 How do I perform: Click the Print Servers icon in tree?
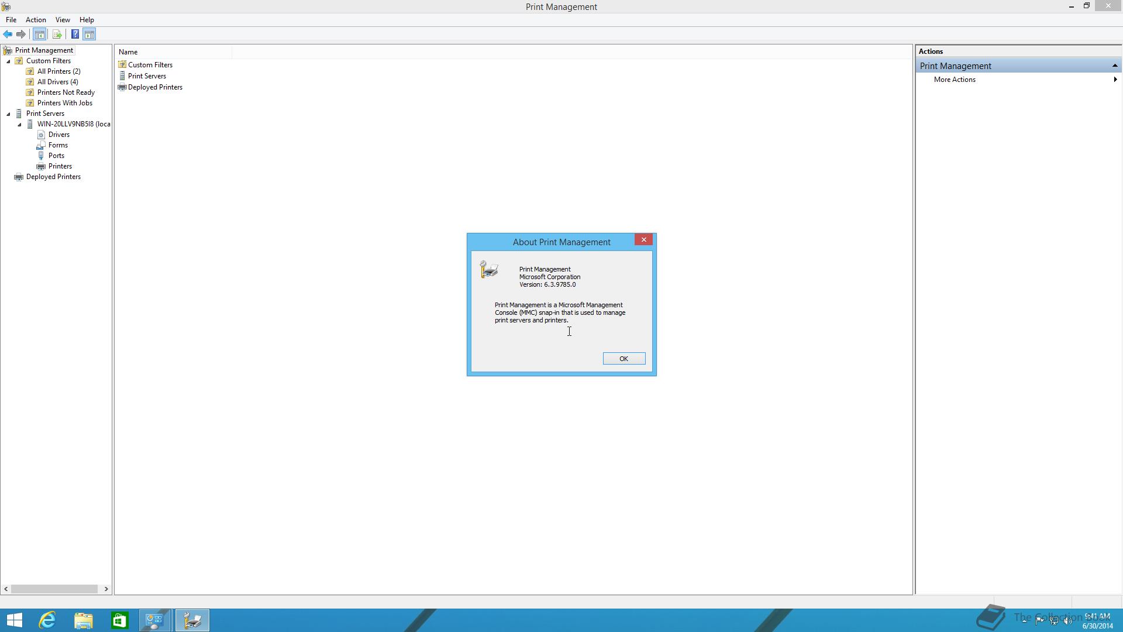[x=19, y=114]
